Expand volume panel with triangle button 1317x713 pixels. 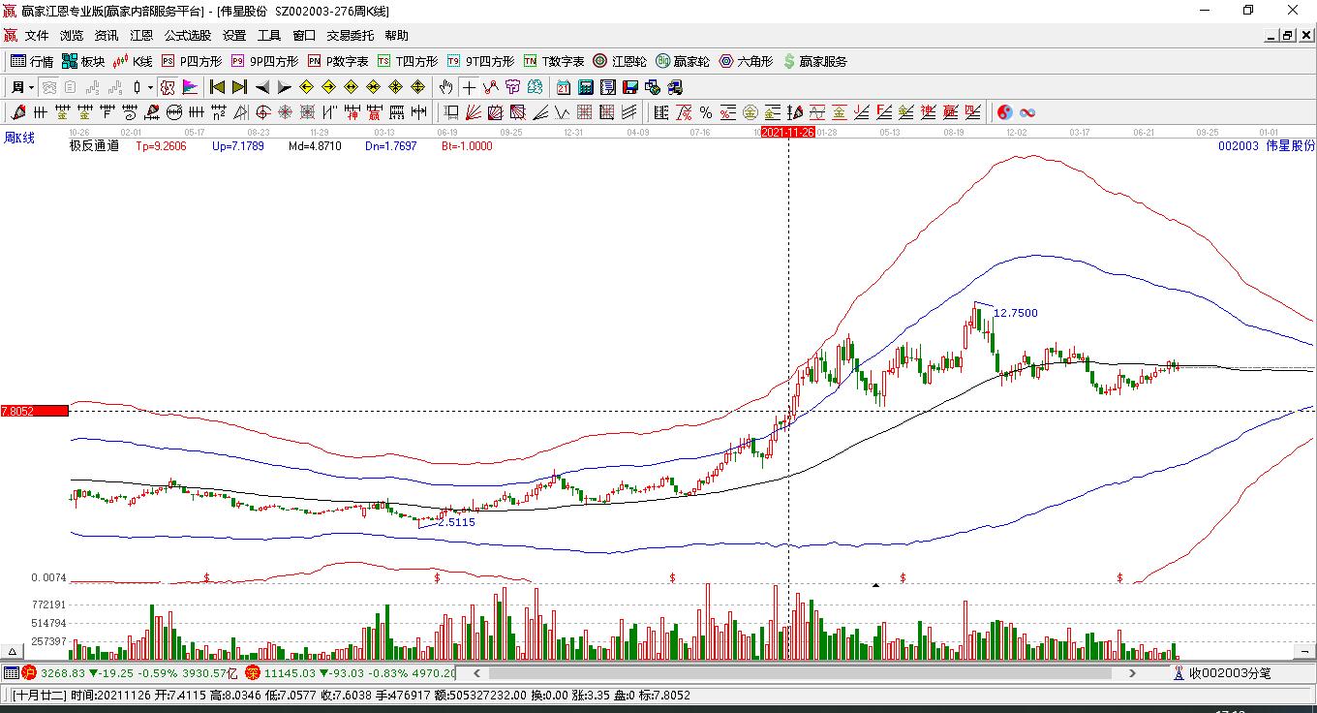point(14,652)
